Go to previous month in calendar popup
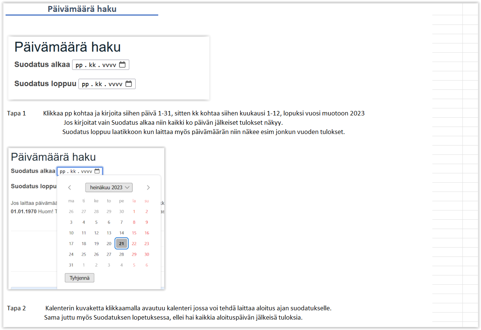Viewport: 481px width, 330px height. 69,187
